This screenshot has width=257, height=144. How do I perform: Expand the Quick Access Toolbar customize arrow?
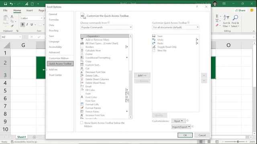38,4
